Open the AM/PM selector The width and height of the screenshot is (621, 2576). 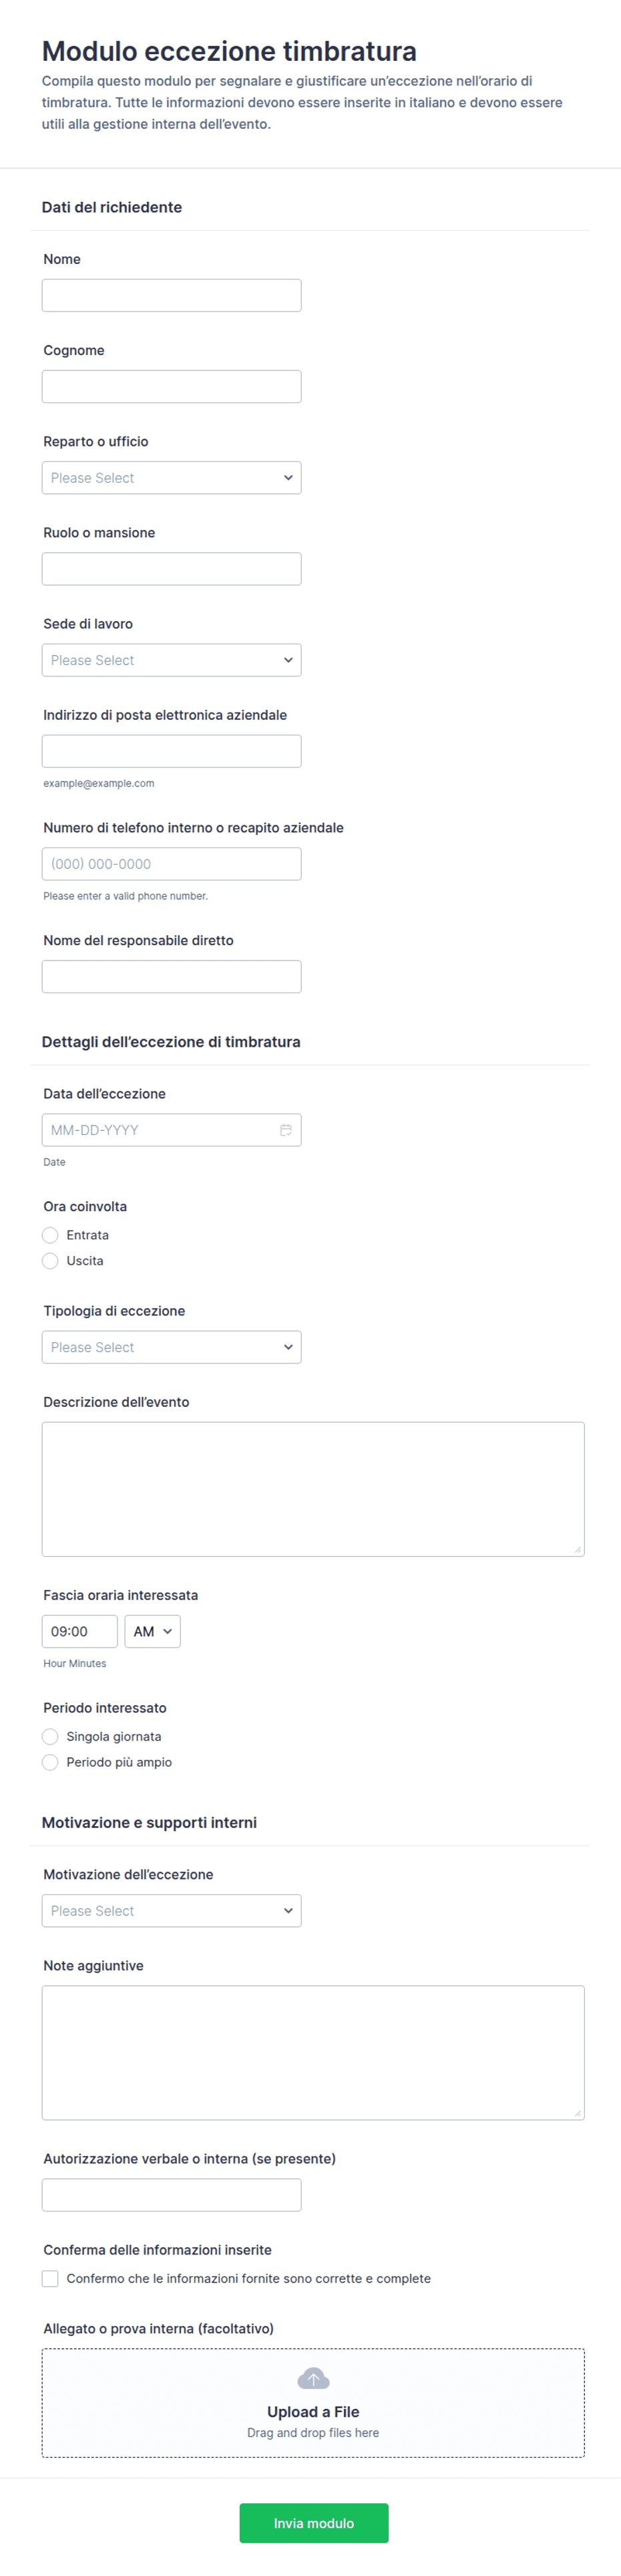153,1632
